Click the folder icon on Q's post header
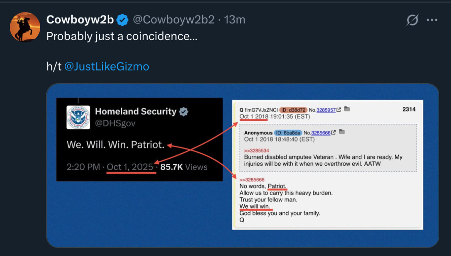451x256 pixels. tap(347, 109)
